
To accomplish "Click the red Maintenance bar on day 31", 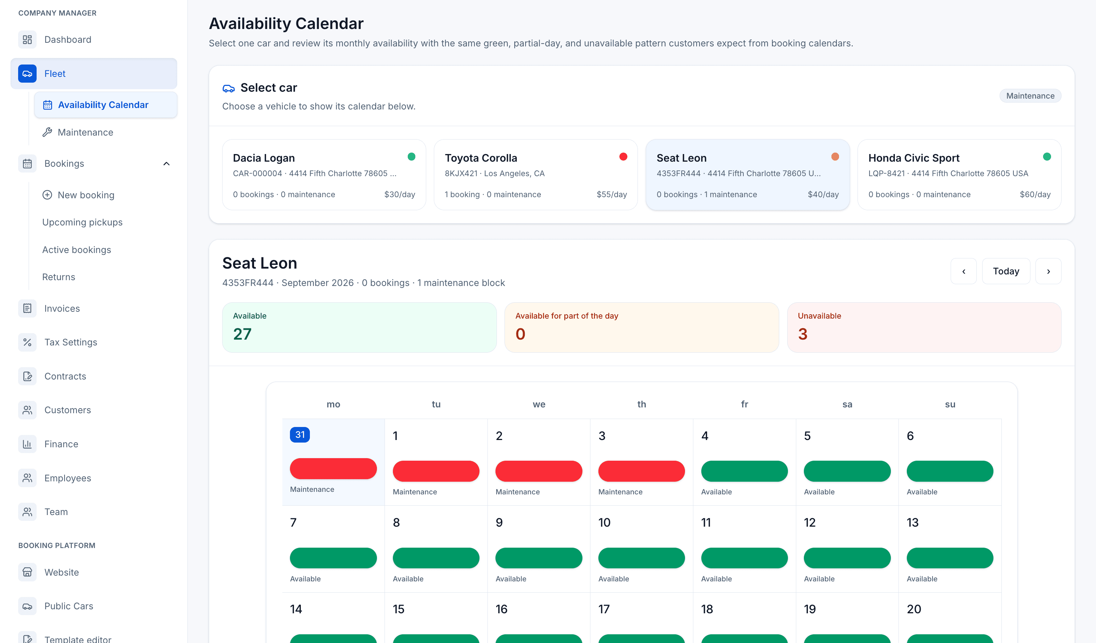I will pyautogui.click(x=333, y=469).
